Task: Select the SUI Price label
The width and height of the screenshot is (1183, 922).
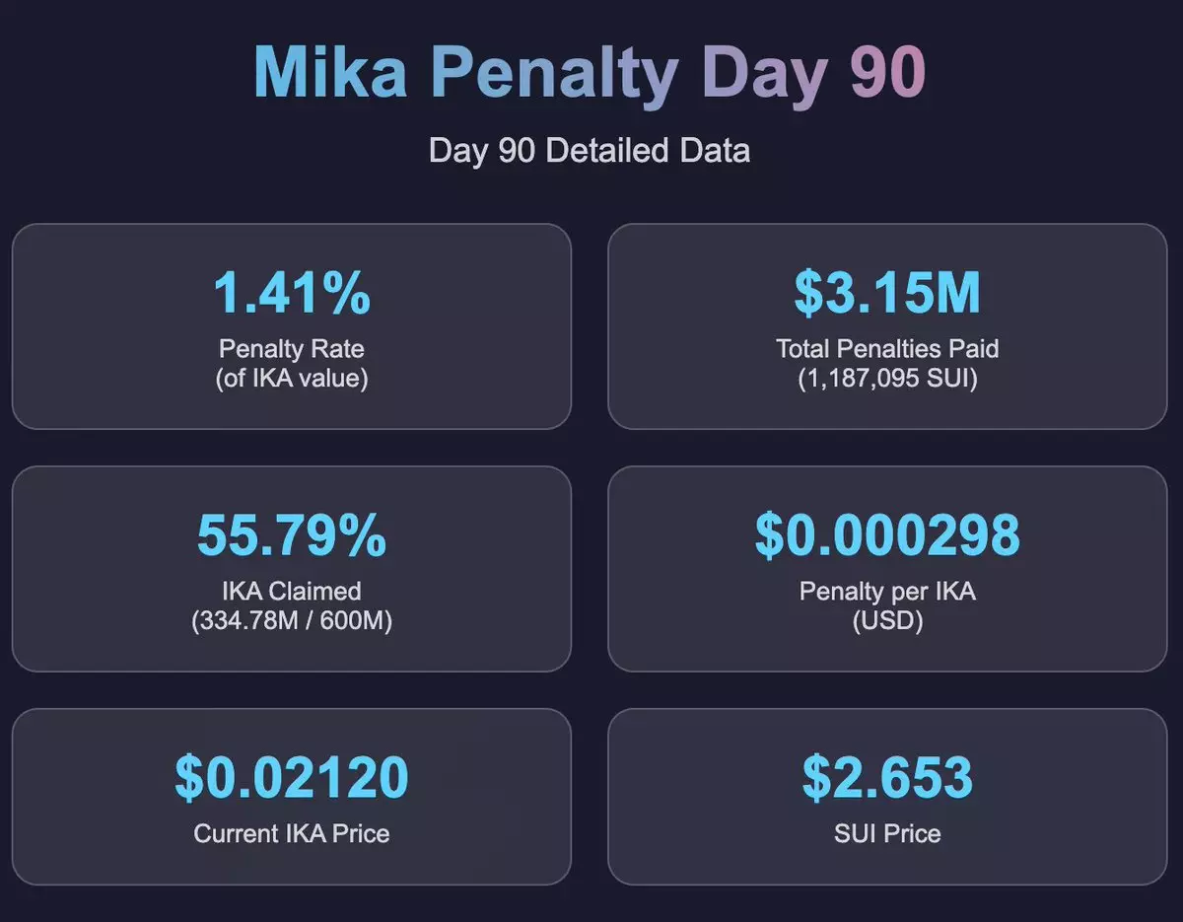Action: [x=887, y=833]
